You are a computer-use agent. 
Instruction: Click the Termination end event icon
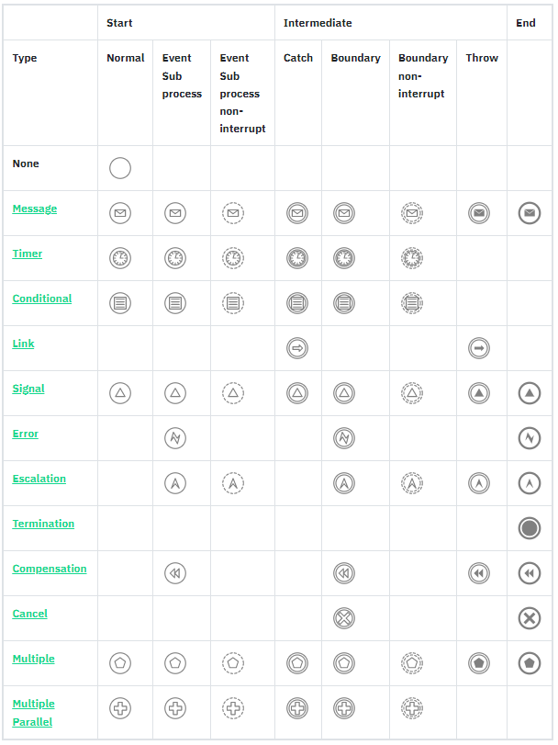point(529,528)
